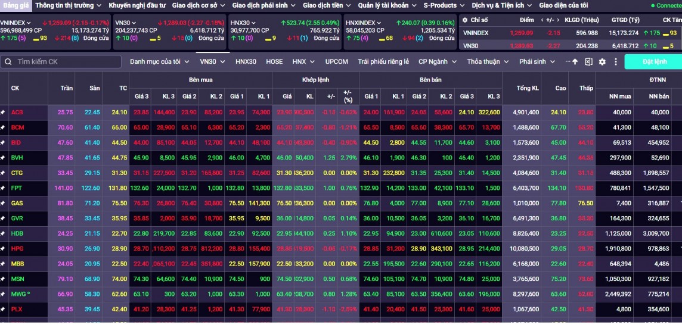The image size is (682, 325).
Task: Toggle the pin for ACB row
Action: click(3, 112)
